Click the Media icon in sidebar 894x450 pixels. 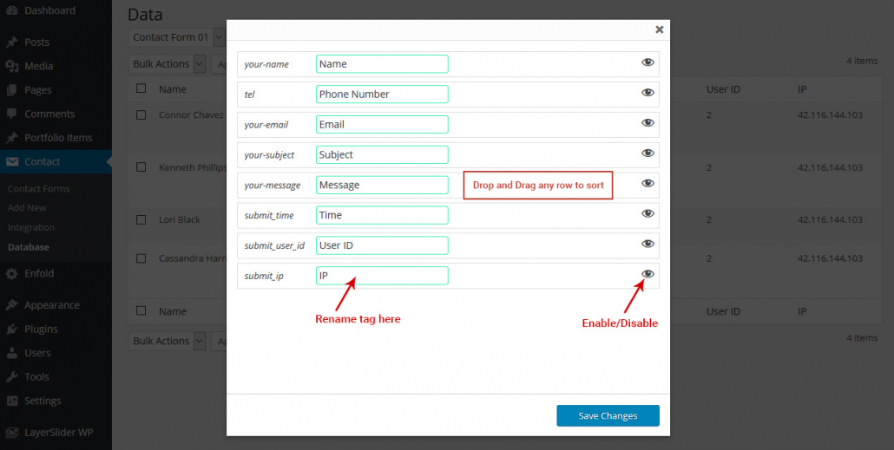12,66
